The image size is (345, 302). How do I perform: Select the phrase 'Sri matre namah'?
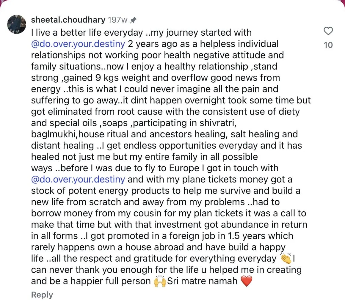[202, 281]
